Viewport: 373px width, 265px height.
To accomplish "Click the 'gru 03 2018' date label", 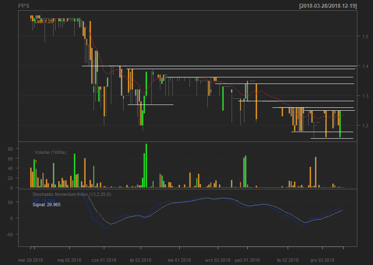I will 322,260.
